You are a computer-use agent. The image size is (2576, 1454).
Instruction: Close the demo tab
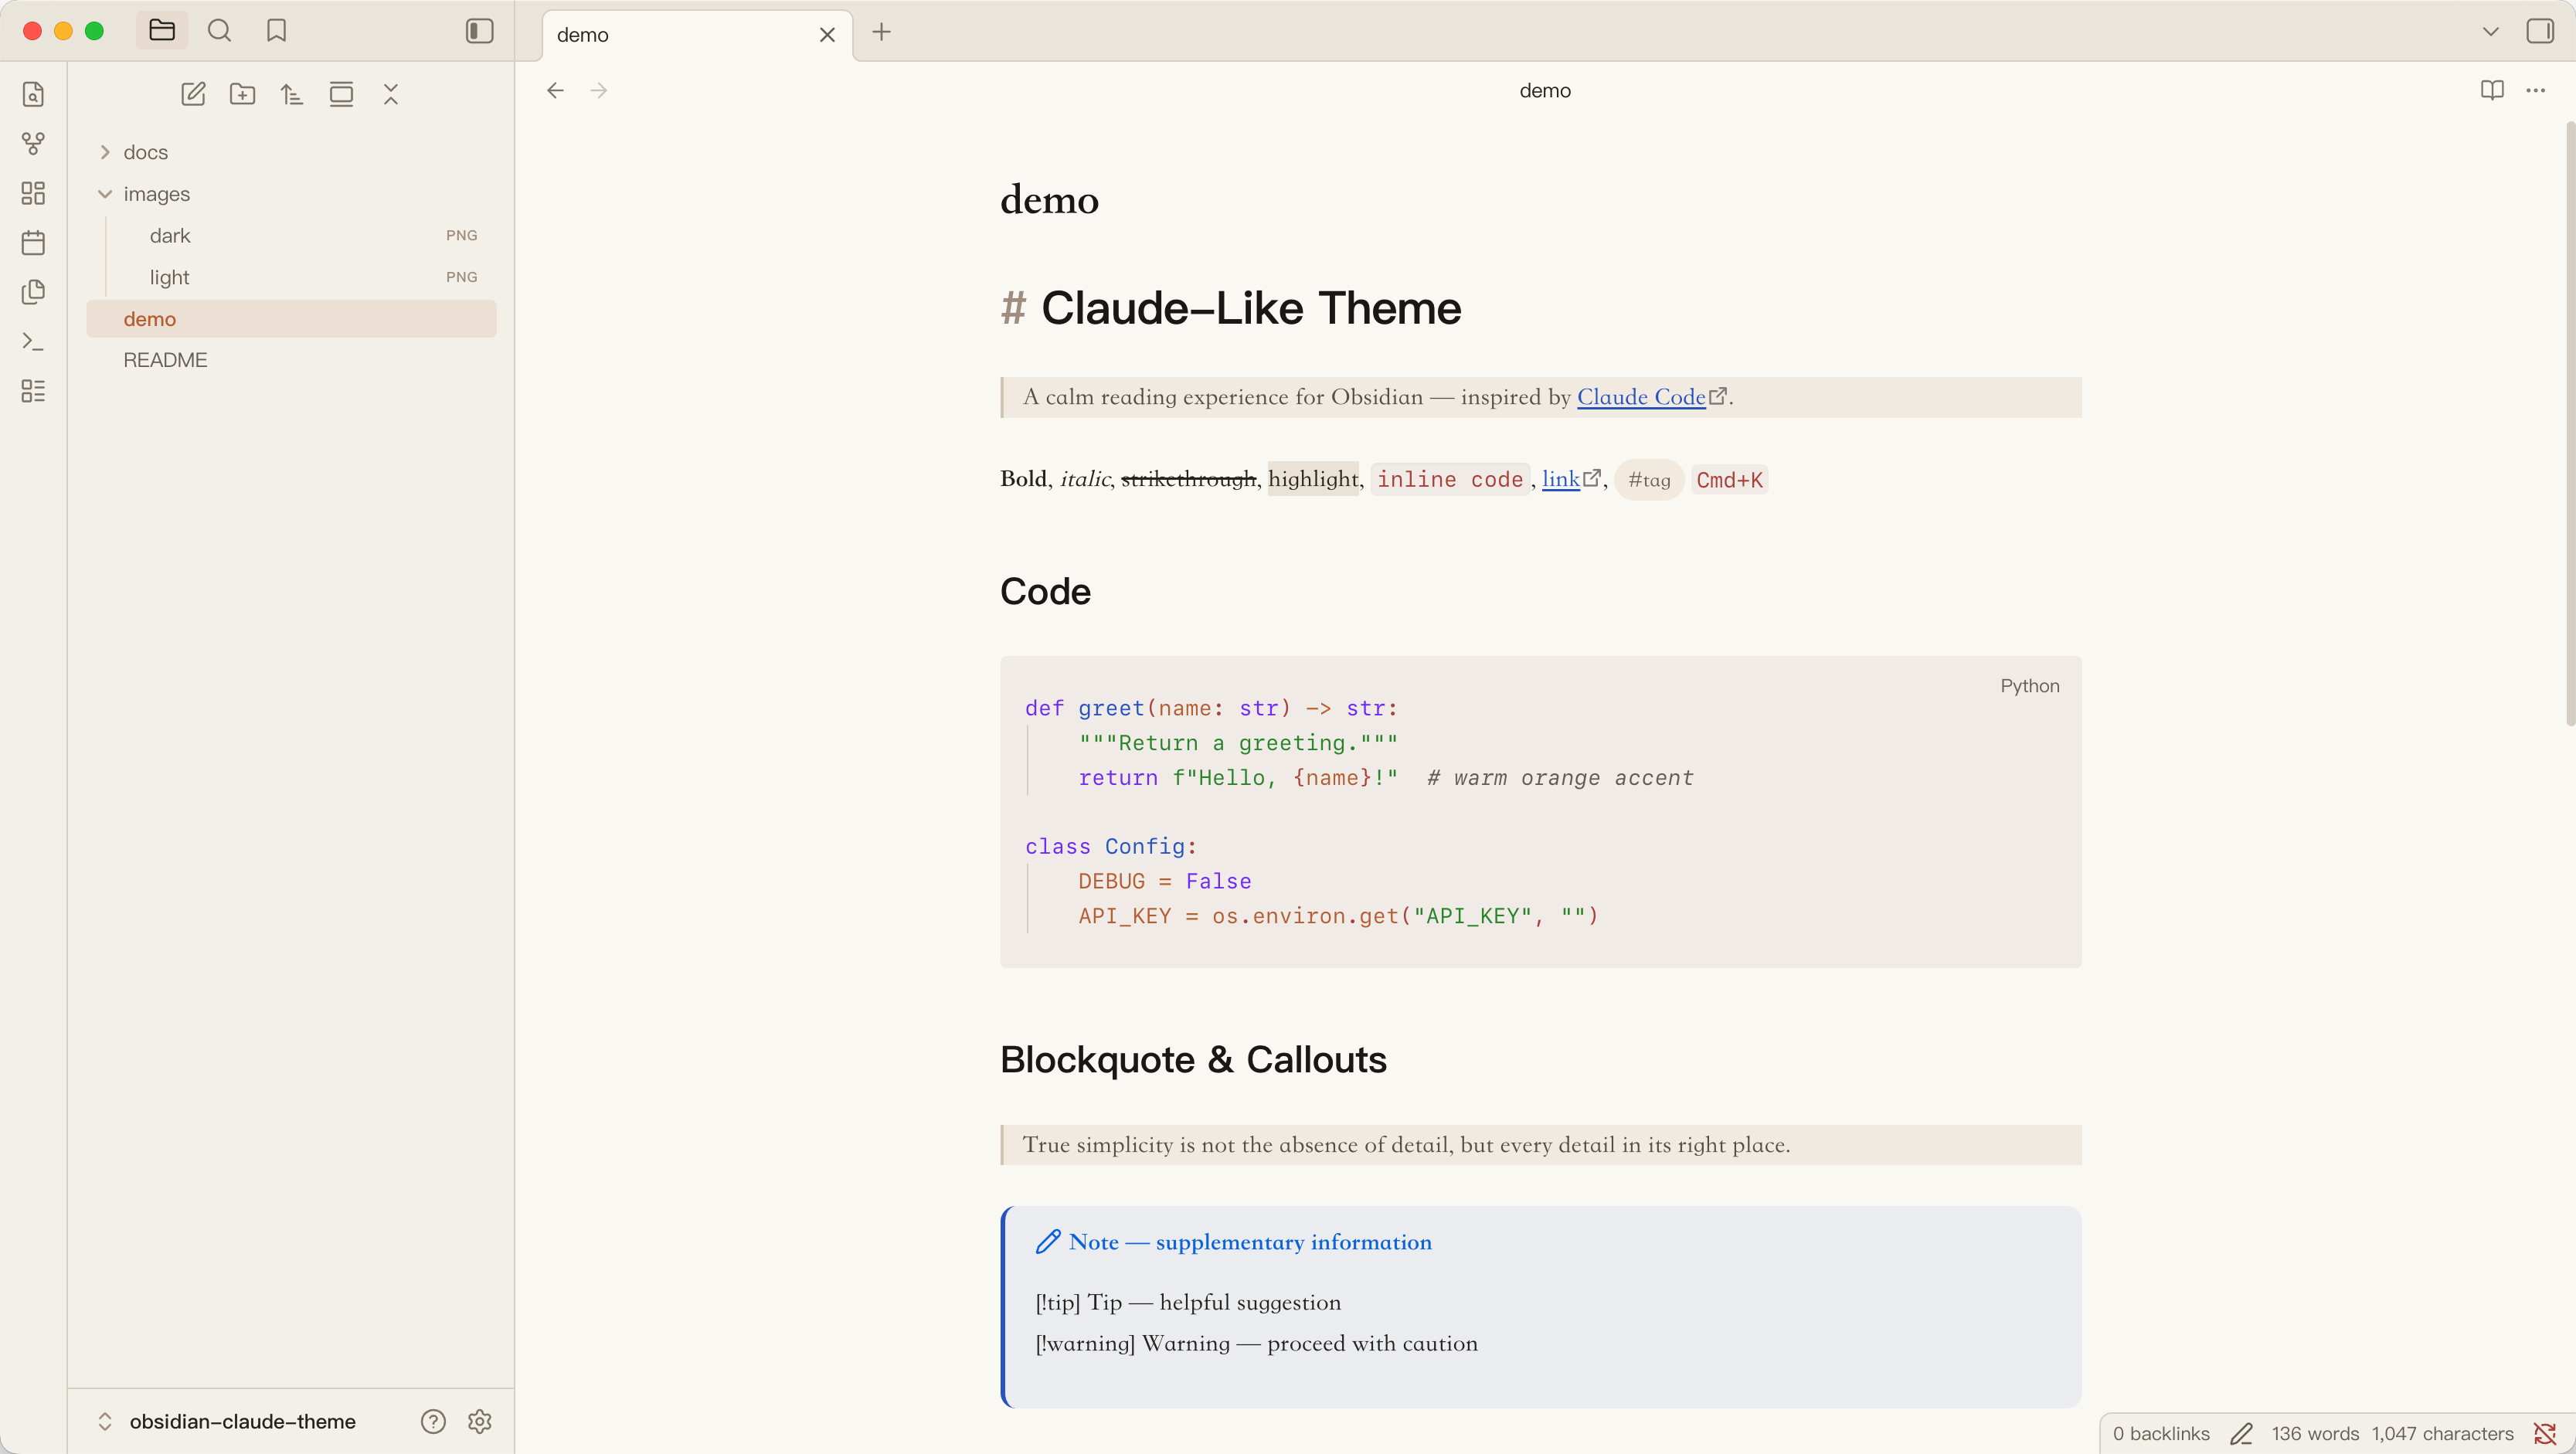click(x=827, y=35)
